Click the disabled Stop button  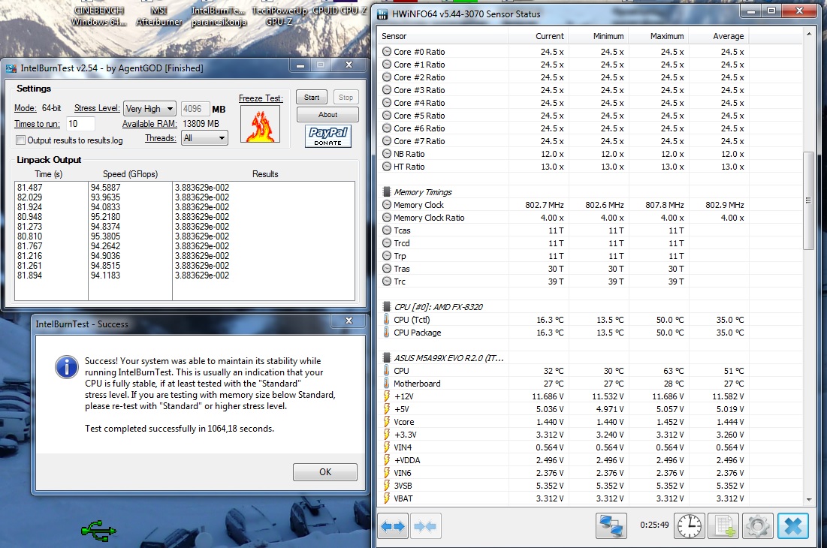point(346,98)
